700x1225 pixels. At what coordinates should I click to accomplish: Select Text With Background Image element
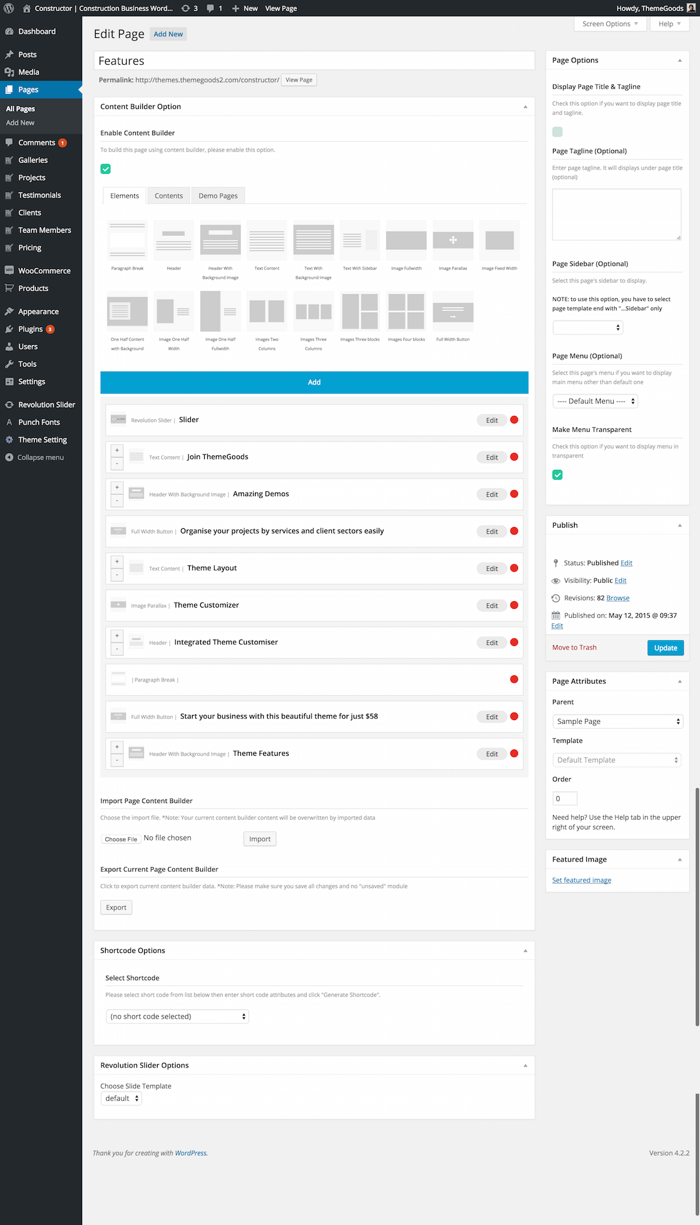pyautogui.click(x=313, y=240)
